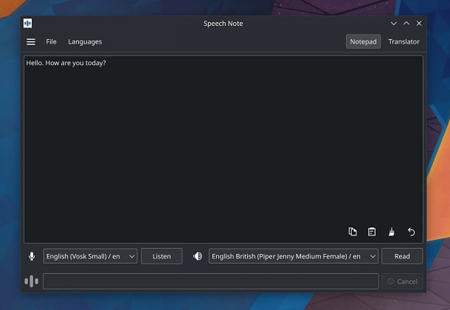450x310 pixels.
Task: Open the Languages menu
Action: click(x=85, y=42)
